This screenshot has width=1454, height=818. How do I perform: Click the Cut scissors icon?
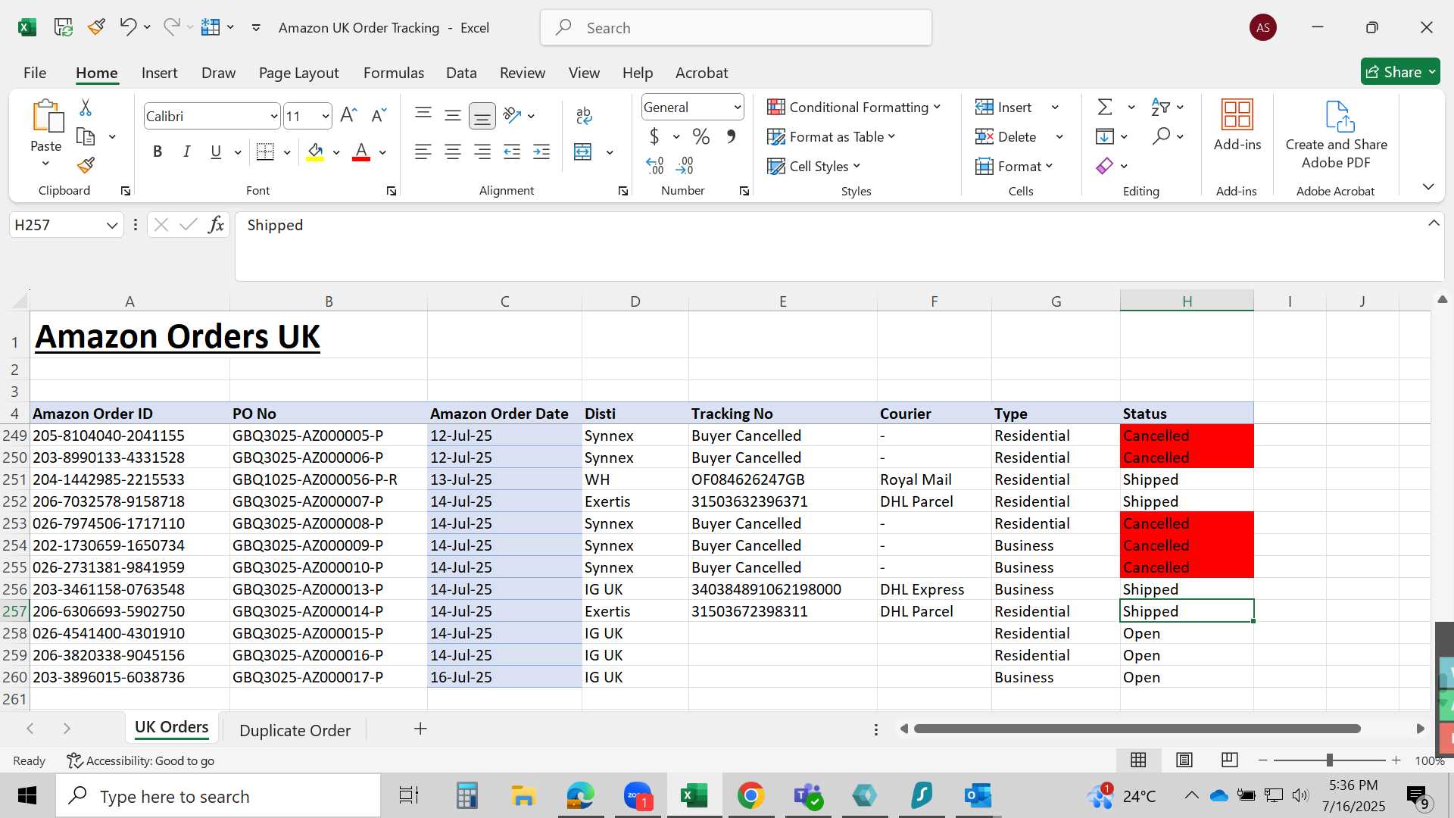86,108
